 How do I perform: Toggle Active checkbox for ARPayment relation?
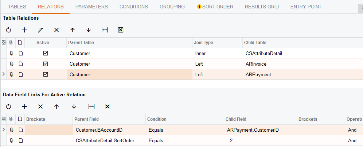click(x=46, y=74)
